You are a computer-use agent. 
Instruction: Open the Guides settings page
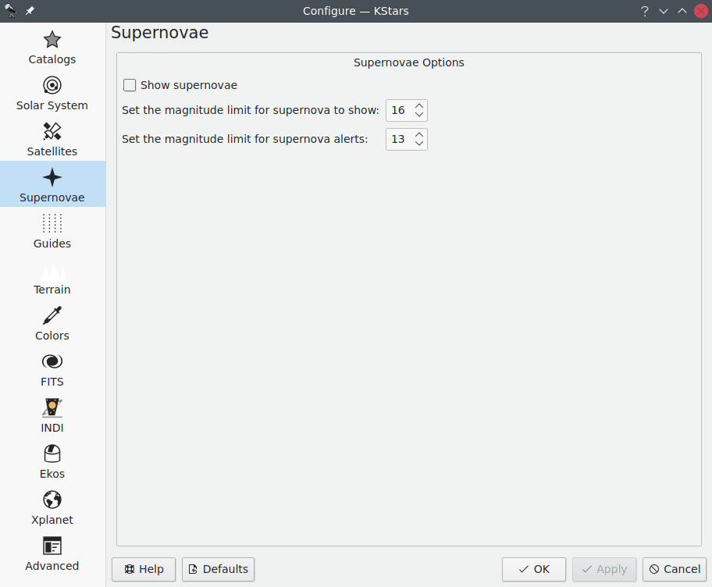(52, 231)
